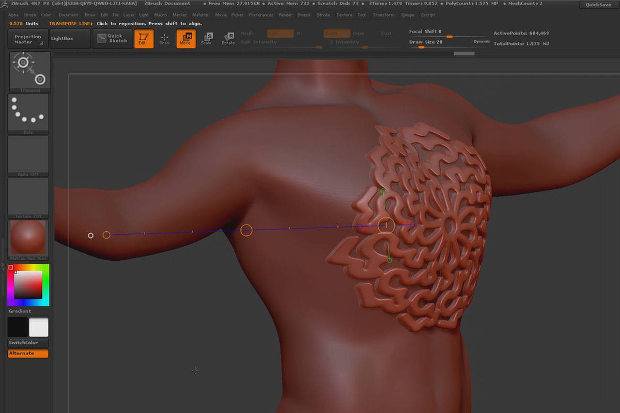Toggle the M material mode
Image resolution: width=620 pixels, height=413 pixels.
coord(298,33)
